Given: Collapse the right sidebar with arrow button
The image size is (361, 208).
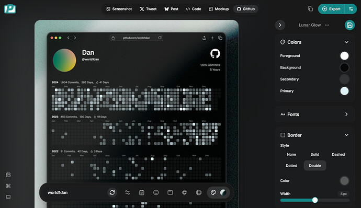Looking at the screenshot, I should (280, 25).
